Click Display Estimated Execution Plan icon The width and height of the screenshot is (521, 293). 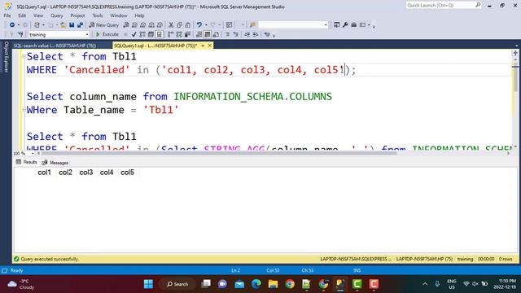[142, 34]
